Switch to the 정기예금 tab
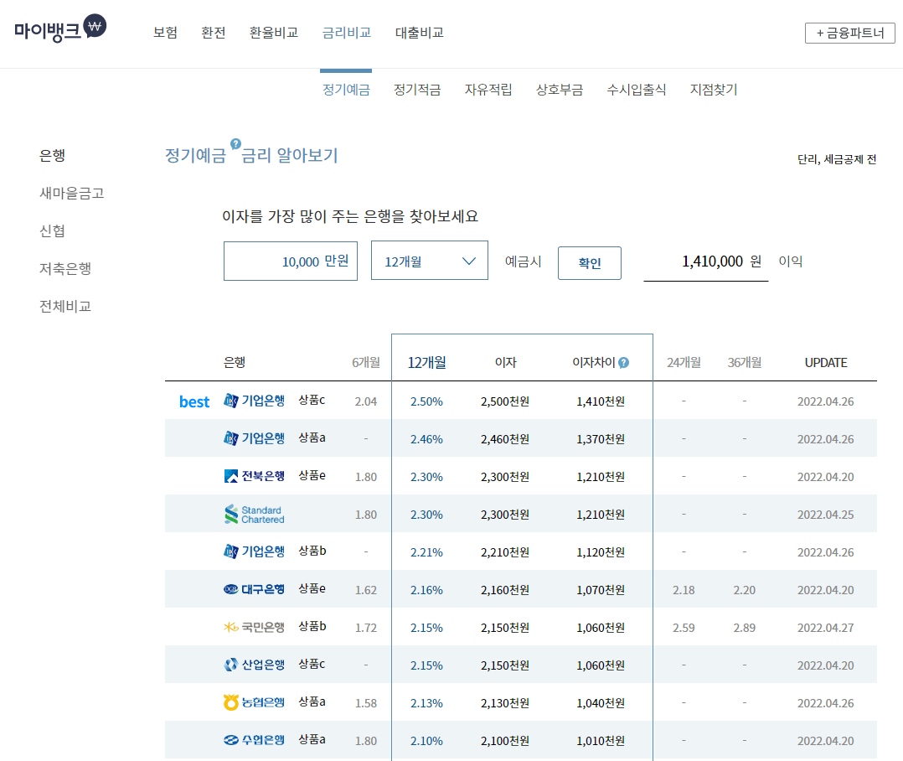The width and height of the screenshot is (903, 761). point(346,90)
